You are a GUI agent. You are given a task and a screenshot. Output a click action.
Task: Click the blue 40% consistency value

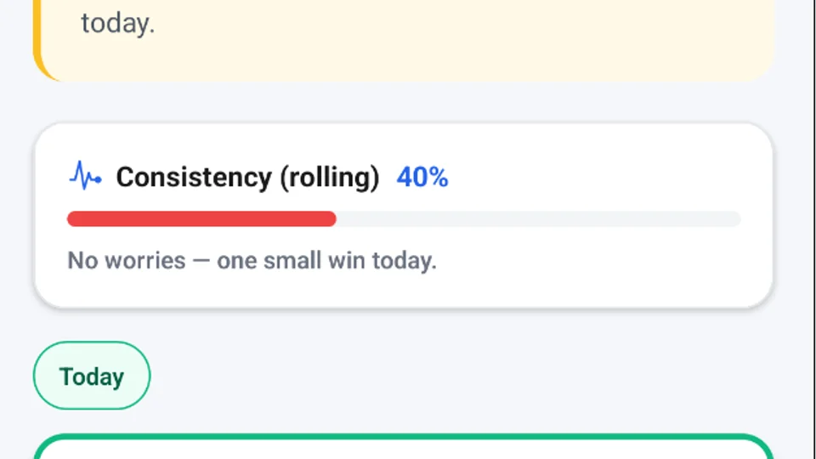pos(422,177)
